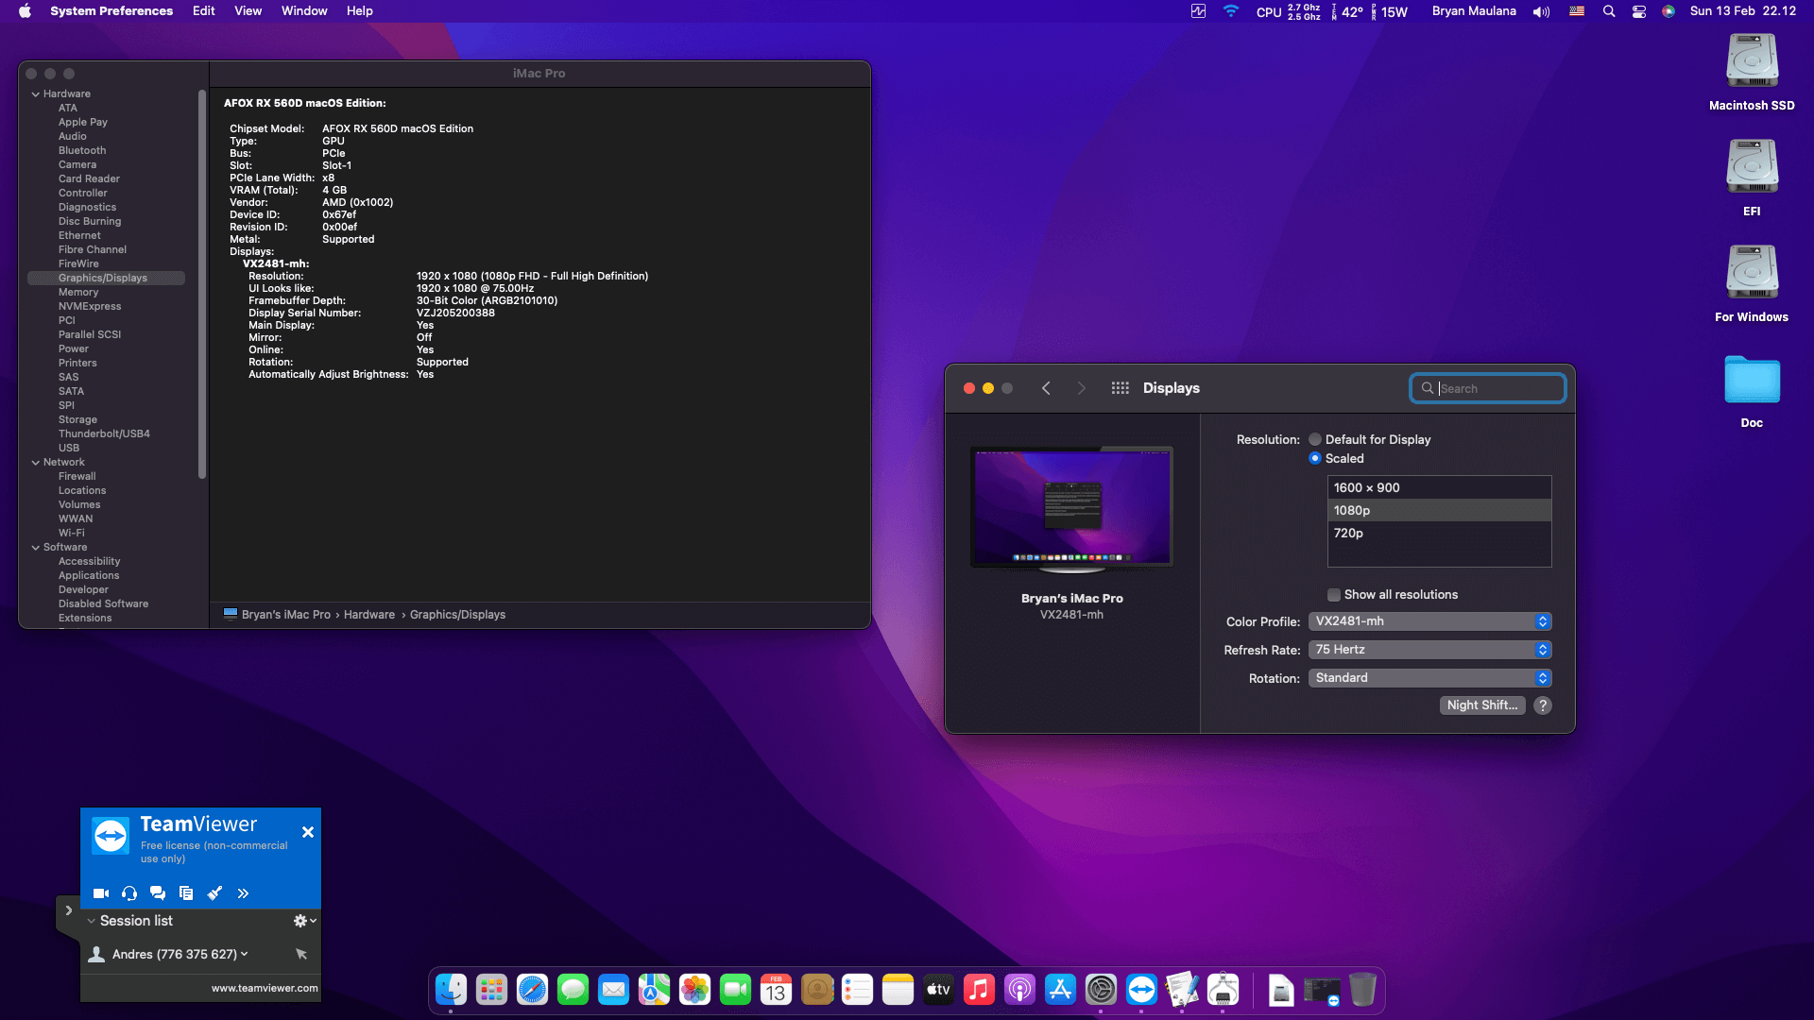1814x1020 pixels.
Task: Open TeamViewer session settings gear dropdown
Action: tap(304, 921)
